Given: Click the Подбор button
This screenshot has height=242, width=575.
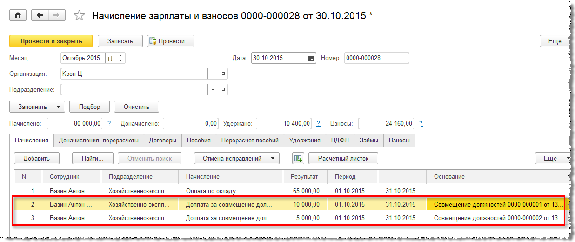Looking at the screenshot, I should [x=89, y=107].
